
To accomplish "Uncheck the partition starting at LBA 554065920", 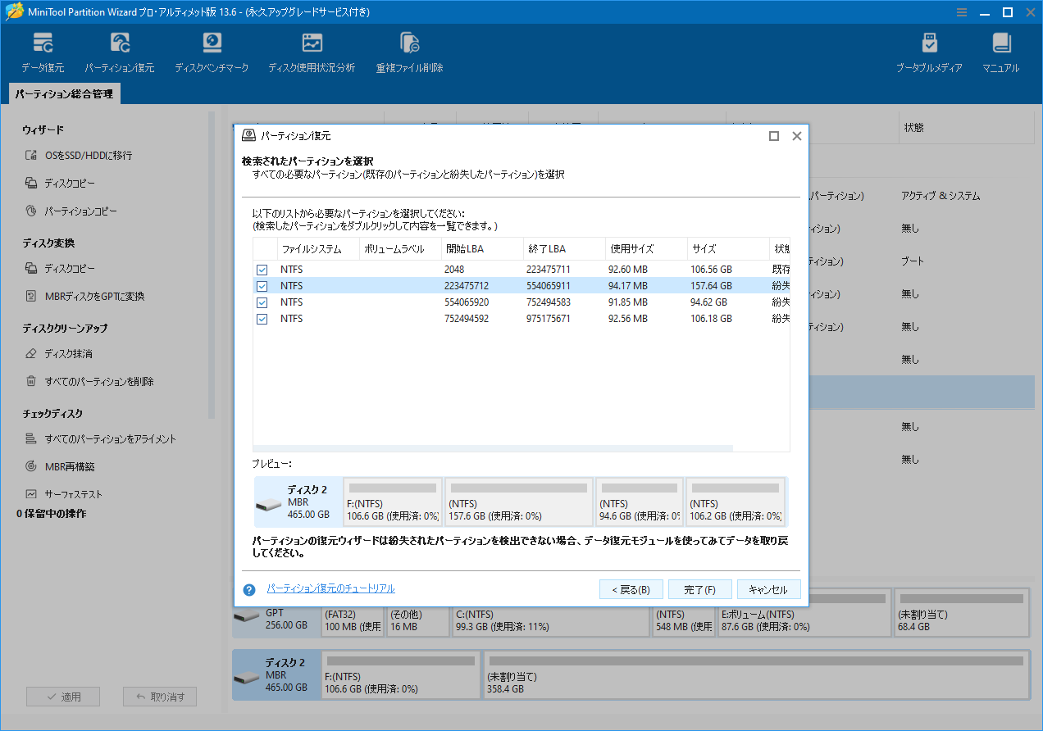I will [262, 302].
